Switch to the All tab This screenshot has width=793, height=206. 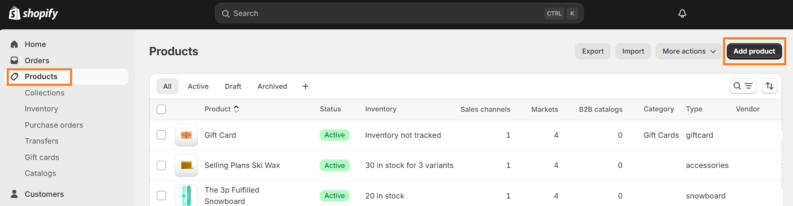pyautogui.click(x=167, y=86)
